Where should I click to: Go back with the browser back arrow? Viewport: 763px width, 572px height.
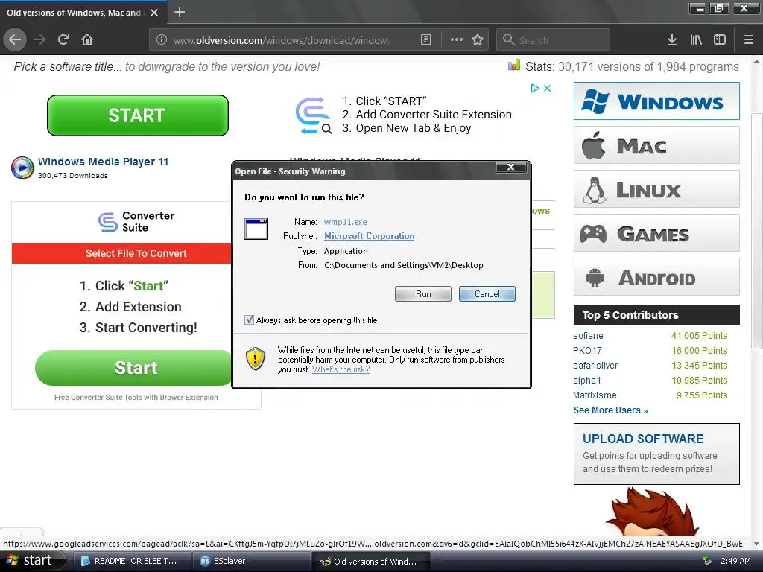click(x=15, y=39)
